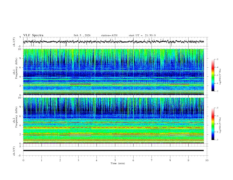
Task: Select the date text "Feb. 5 , 2026"
Action: [x=82, y=35]
